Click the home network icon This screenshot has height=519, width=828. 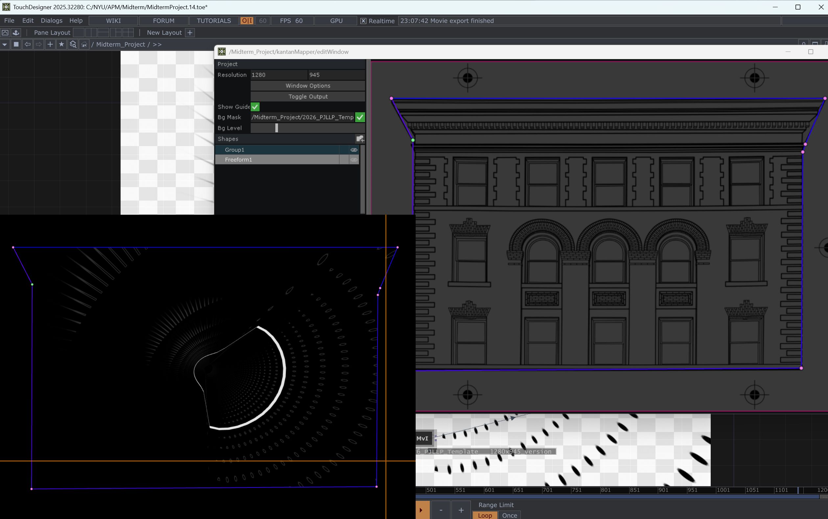click(x=84, y=44)
